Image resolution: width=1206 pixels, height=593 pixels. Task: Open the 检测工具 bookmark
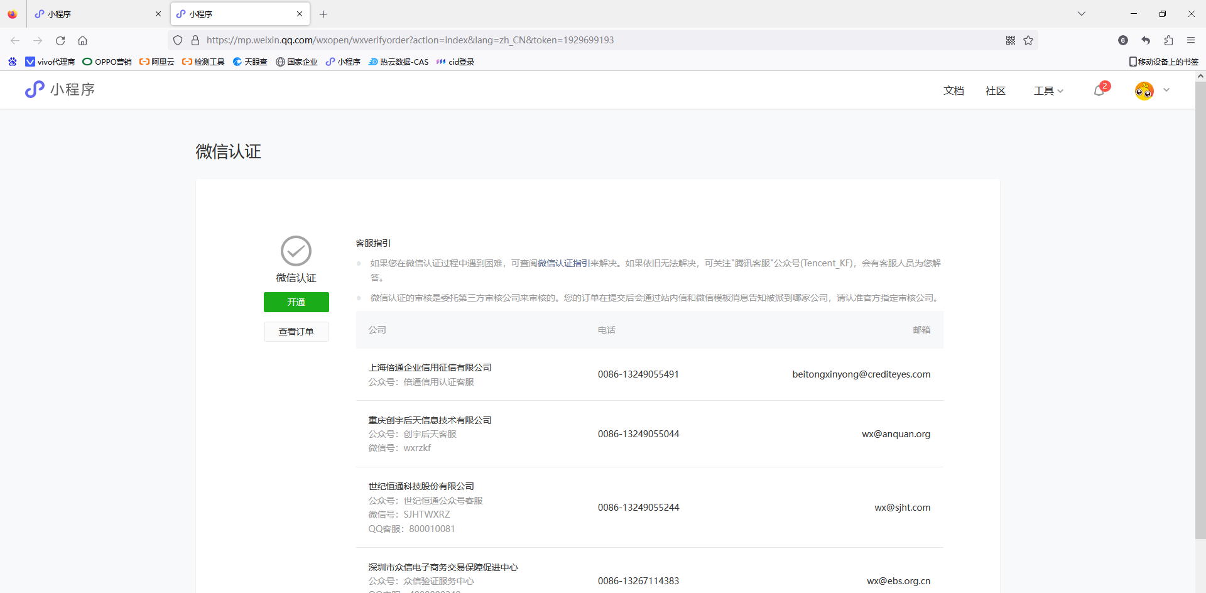203,62
